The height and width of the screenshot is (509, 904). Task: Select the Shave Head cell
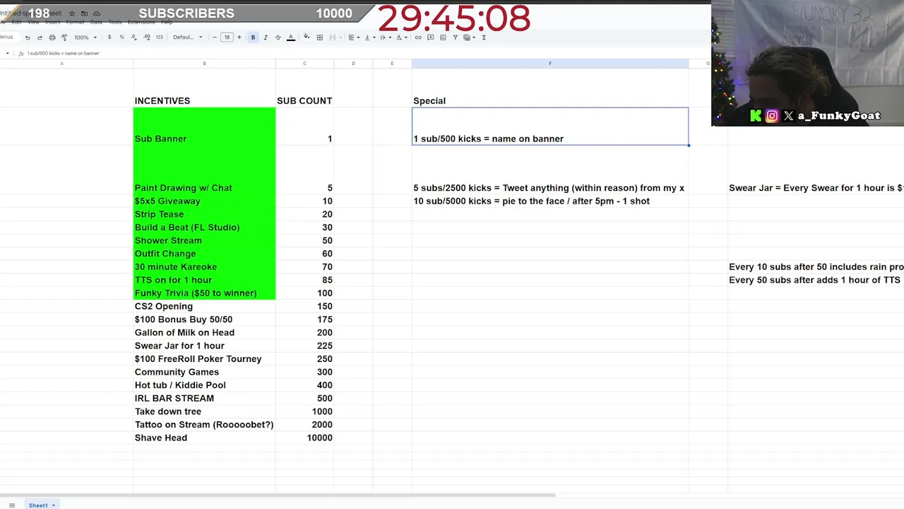click(204, 438)
